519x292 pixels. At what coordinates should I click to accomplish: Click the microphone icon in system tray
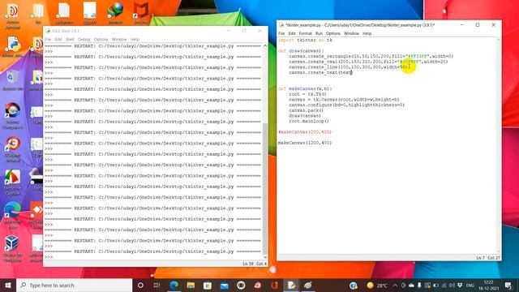pos(419,286)
